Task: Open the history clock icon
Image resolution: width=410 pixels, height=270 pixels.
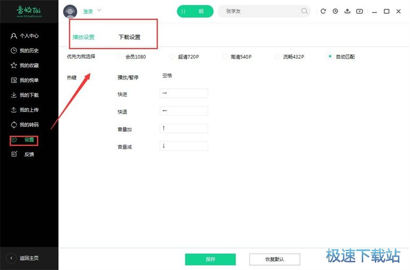Action: [335, 11]
